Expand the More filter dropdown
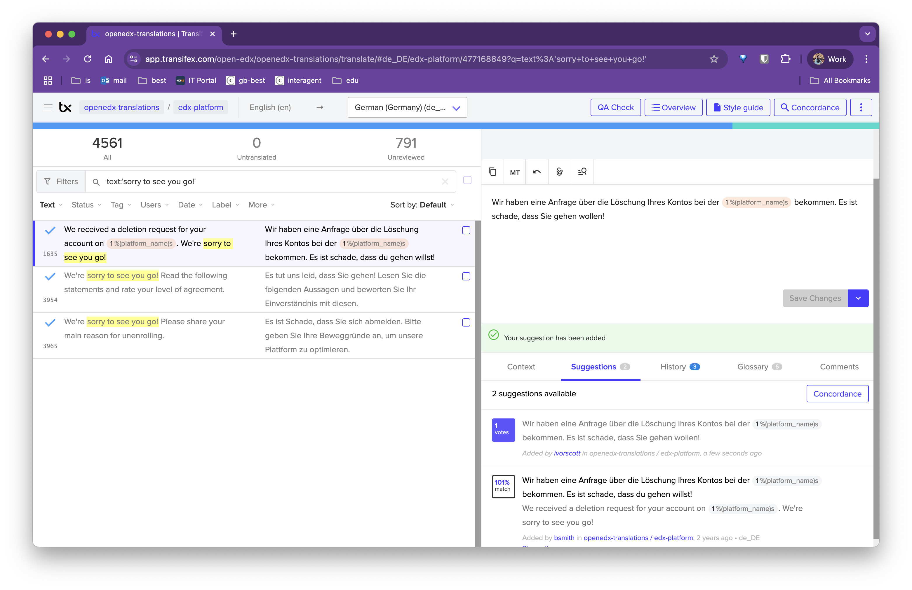Screen dimensions: 912x590 [x=261, y=205]
